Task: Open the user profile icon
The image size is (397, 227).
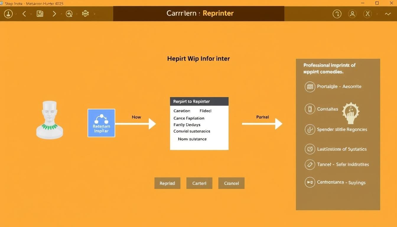Action: coord(352,14)
